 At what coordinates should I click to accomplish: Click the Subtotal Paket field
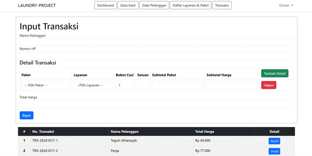click(x=177, y=85)
